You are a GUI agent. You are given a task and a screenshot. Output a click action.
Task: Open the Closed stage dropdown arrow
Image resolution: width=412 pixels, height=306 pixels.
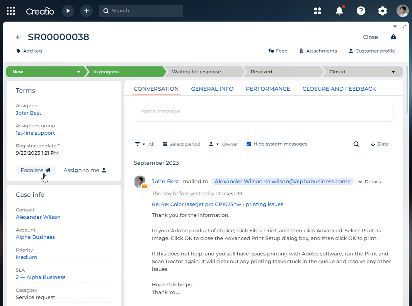[x=393, y=72]
